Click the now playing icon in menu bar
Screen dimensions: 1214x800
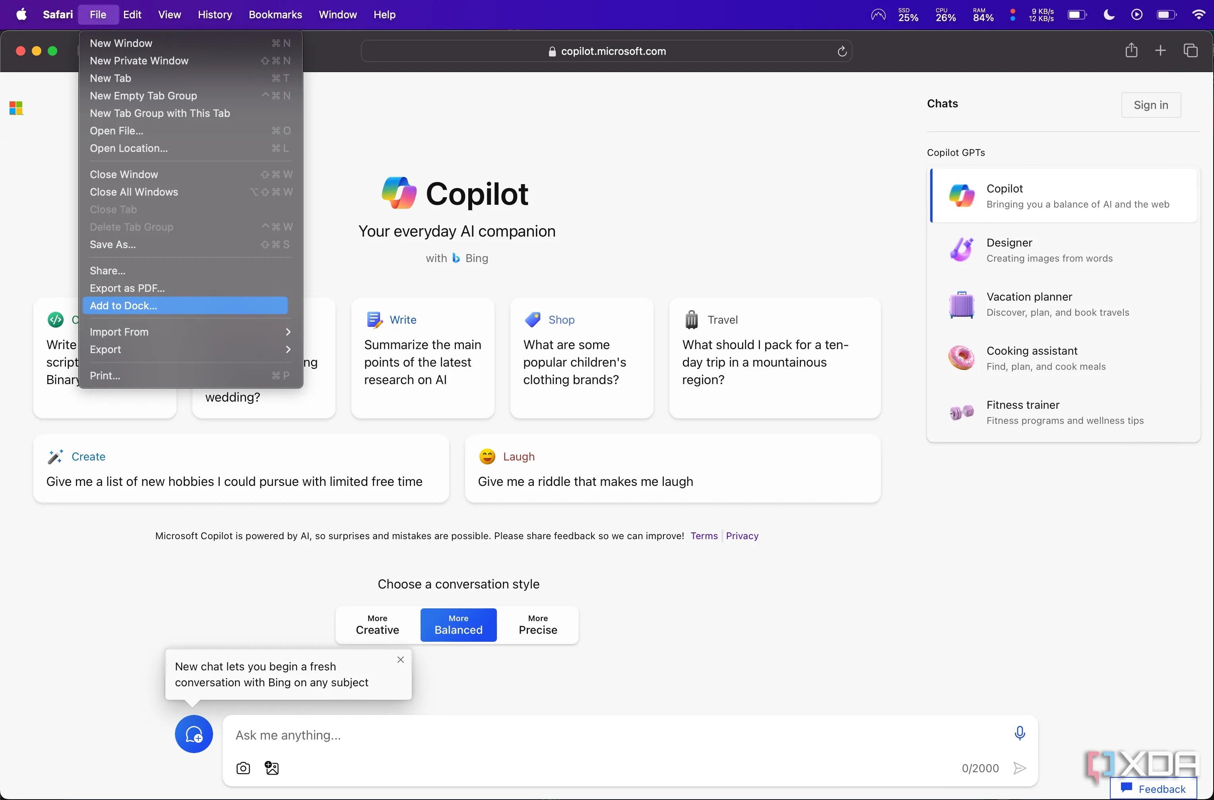pos(1137,14)
